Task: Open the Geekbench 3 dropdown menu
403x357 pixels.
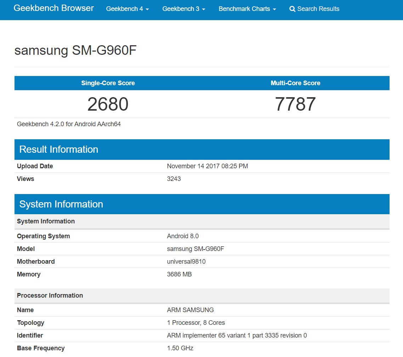Action: [x=184, y=9]
